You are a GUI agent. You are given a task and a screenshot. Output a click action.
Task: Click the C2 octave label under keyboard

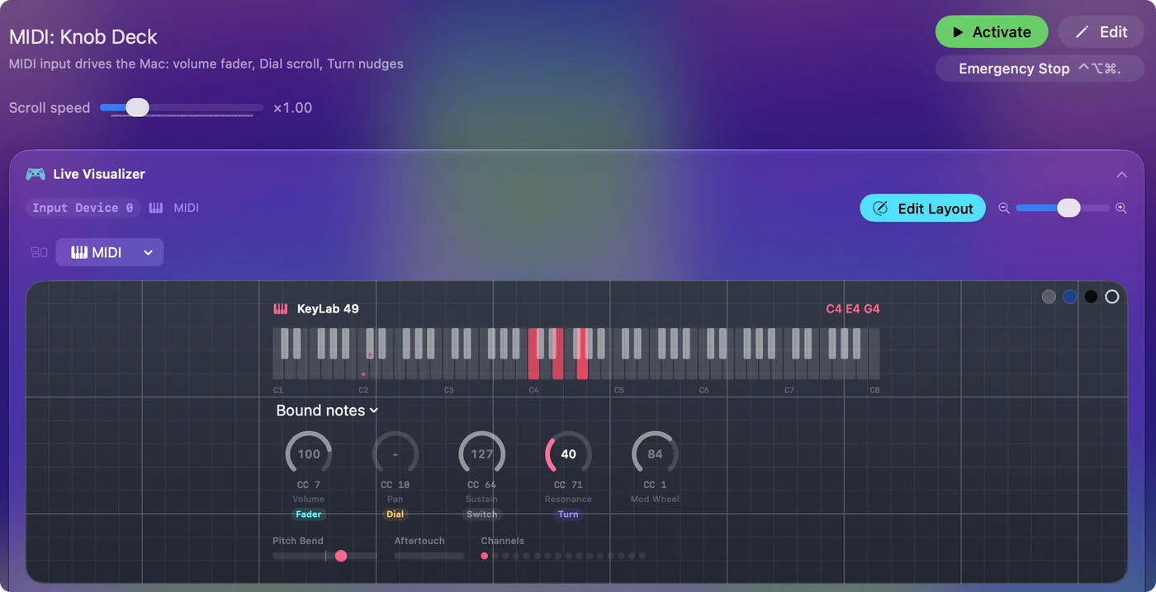pyautogui.click(x=363, y=390)
